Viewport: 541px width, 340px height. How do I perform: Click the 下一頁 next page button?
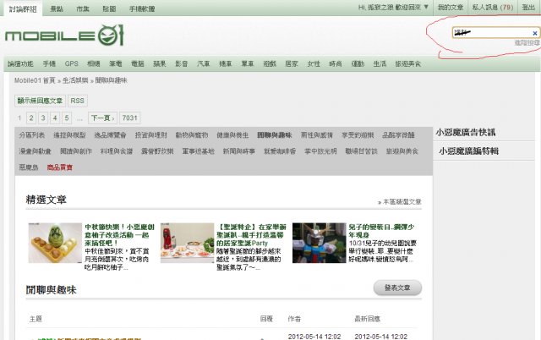click(102, 118)
